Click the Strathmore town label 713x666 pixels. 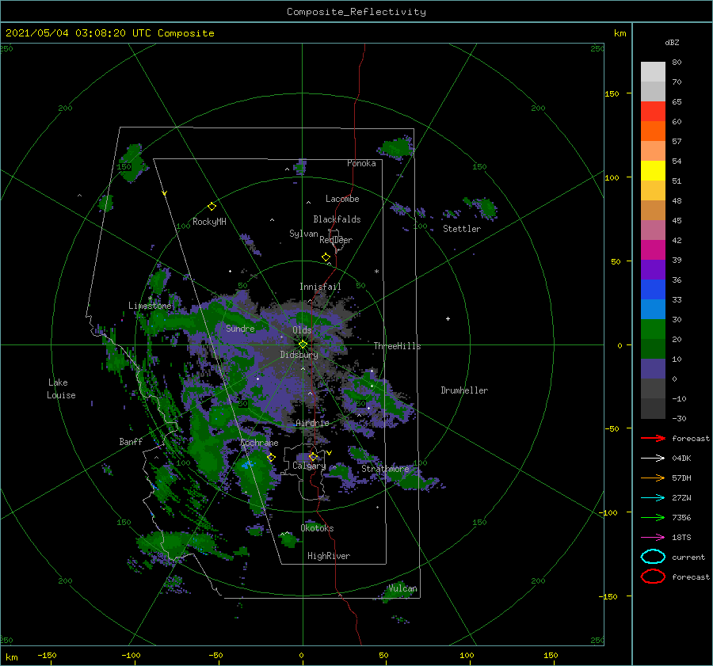[385, 469]
